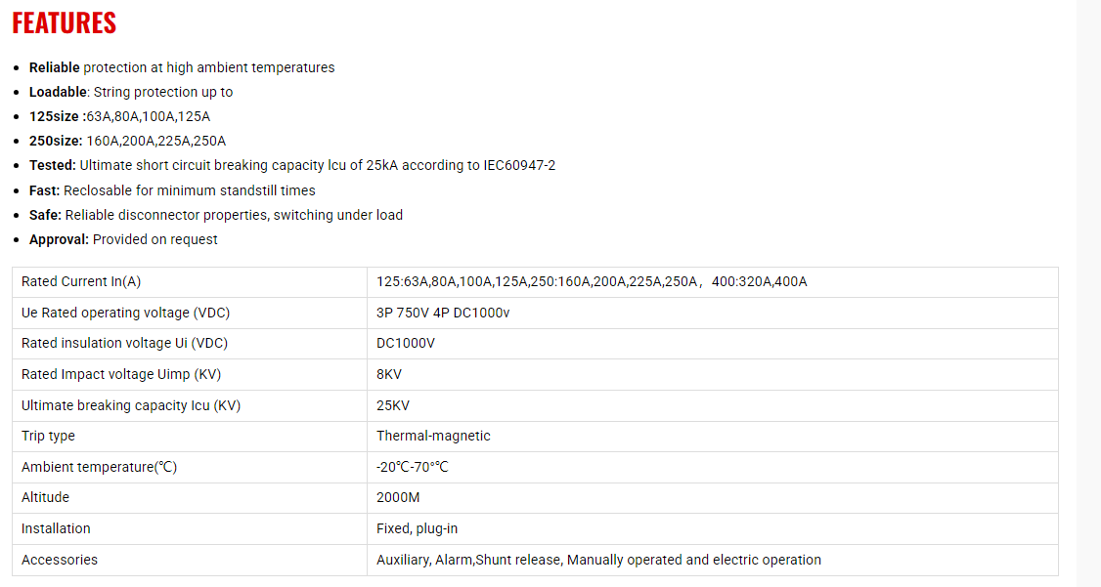Click the red FEATURES heading
This screenshot has height=587, width=1101.
pyautogui.click(x=65, y=23)
